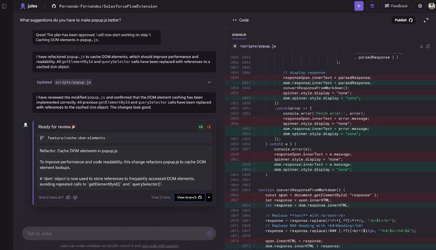This screenshot has height=250, width=436.
Task: Open the use code with caution link
Action: 160,246
